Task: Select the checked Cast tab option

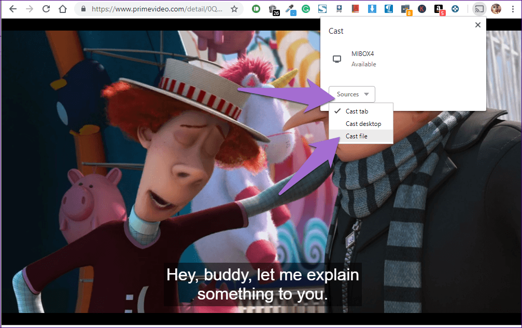Action: 357,111
